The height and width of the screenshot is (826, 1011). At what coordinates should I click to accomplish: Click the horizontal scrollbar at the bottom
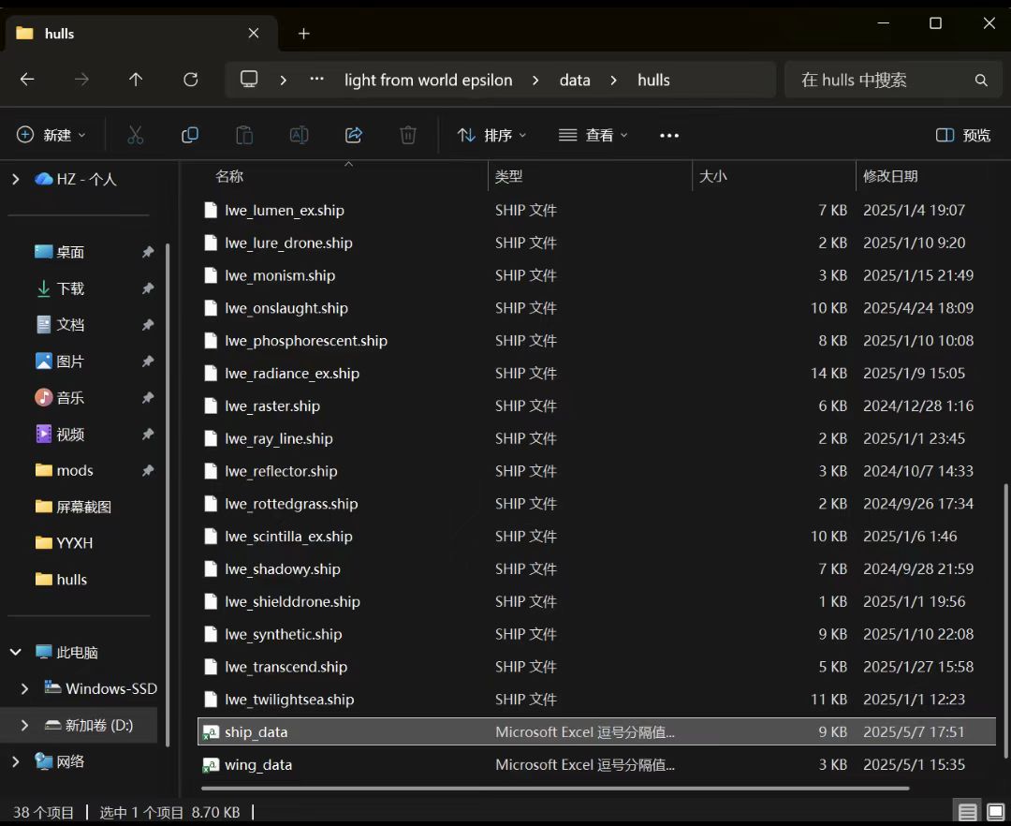click(557, 788)
